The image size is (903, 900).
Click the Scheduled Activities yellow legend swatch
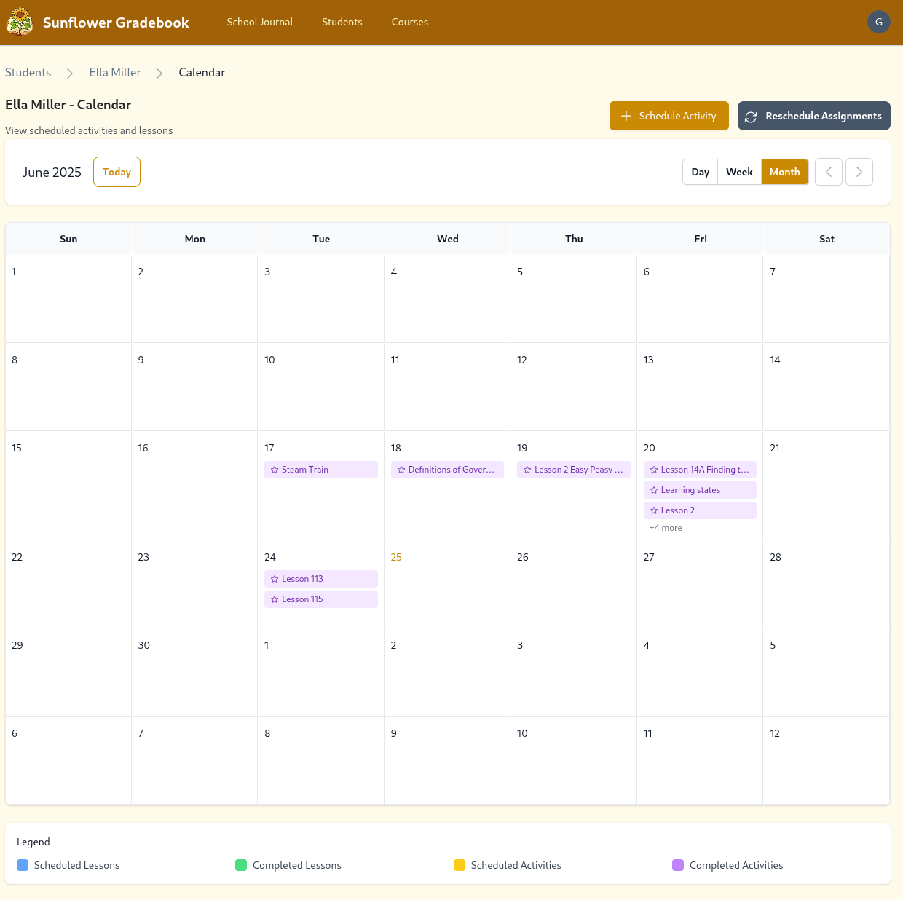click(x=460, y=865)
